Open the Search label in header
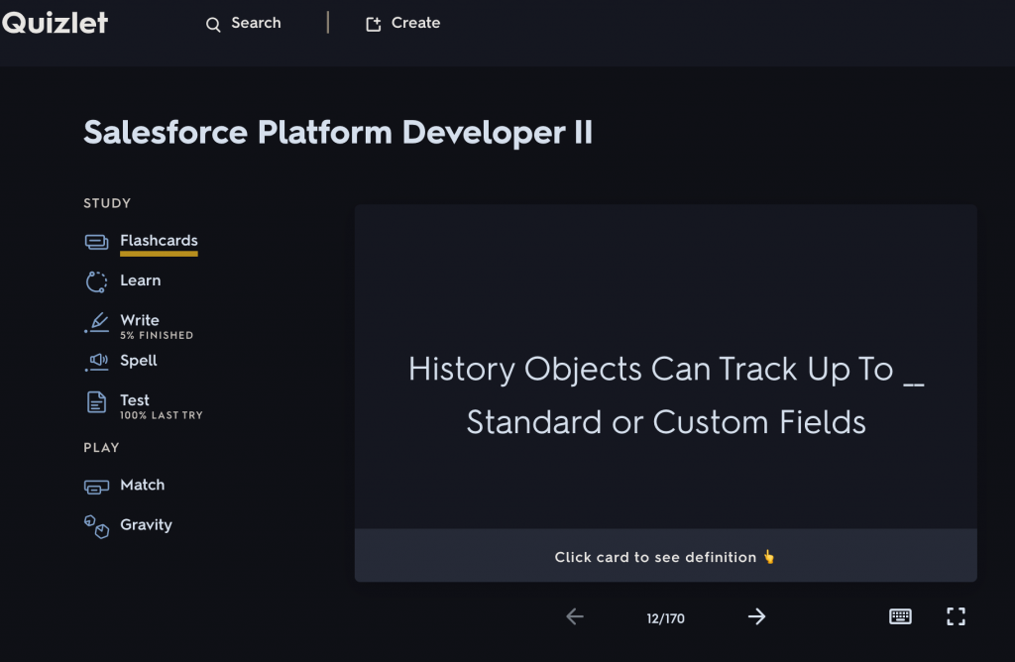The image size is (1015, 662). pyautogui.click(x=256, y=23)
